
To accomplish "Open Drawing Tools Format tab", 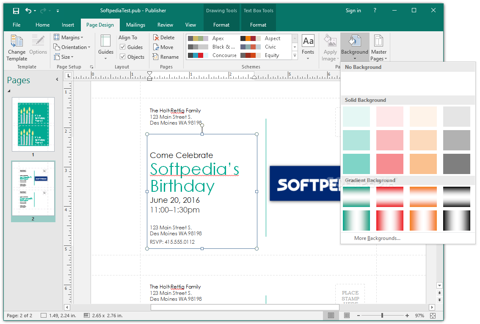I will 221,25.
